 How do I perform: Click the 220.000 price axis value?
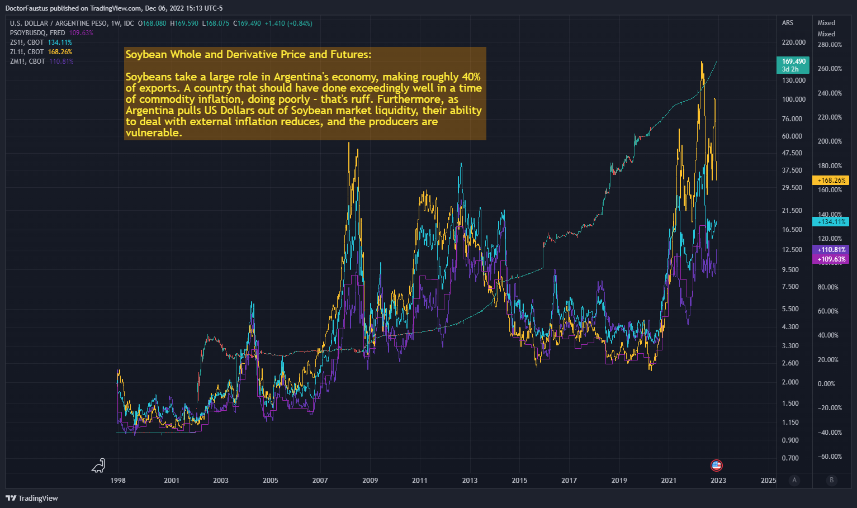tap(794, 42)
